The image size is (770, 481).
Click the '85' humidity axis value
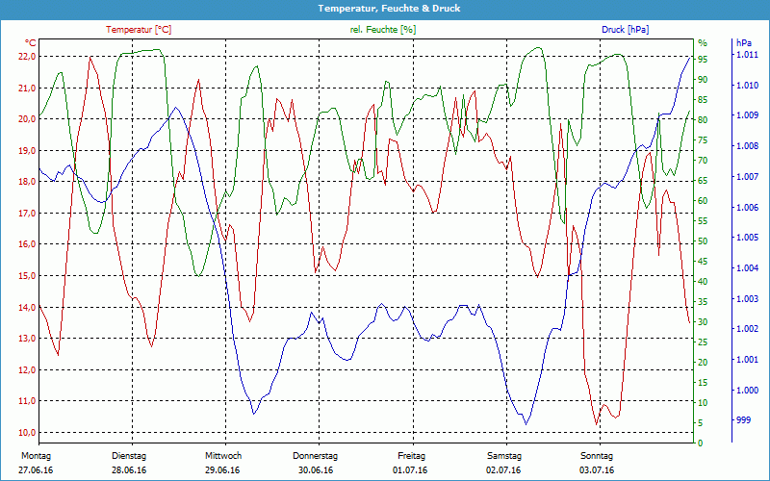(703, 100)
